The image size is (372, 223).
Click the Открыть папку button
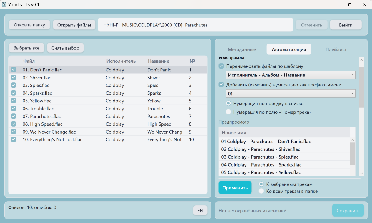pos(29,25)
